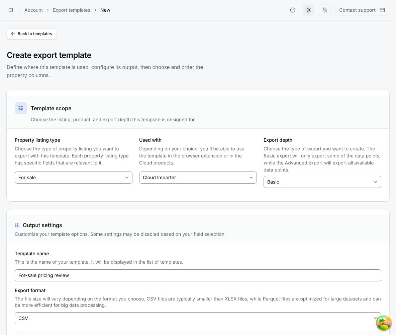396x335 pixels.
Task: Toggle the sidebar panel icon
Action: pos(11,10)
